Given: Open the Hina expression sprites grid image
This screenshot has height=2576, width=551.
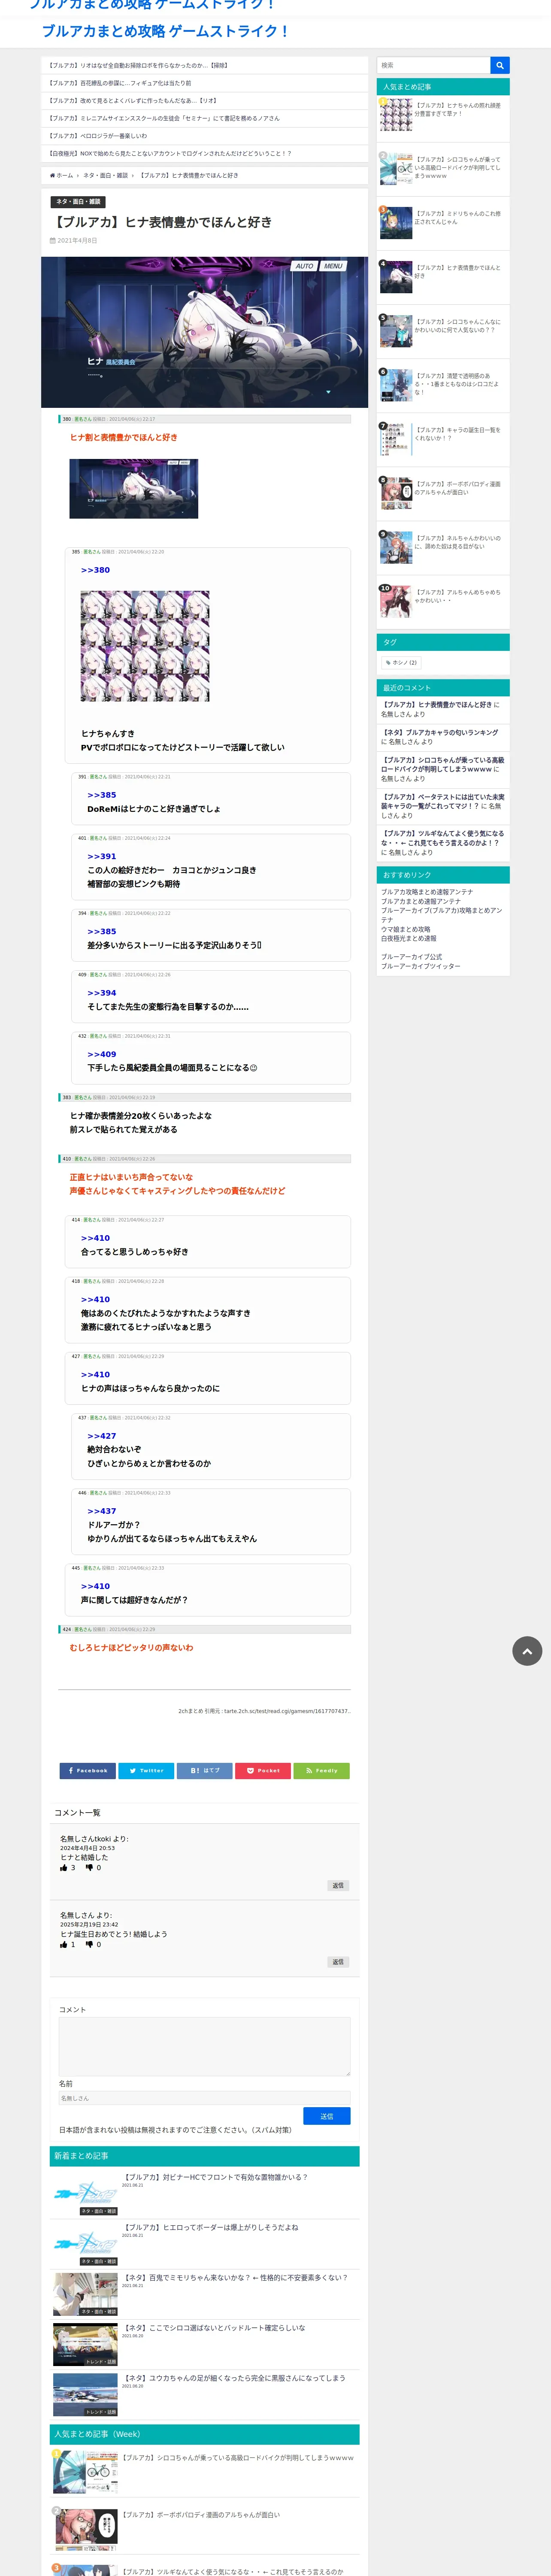Looking at the screenshot, I should (x=145, y=646).
